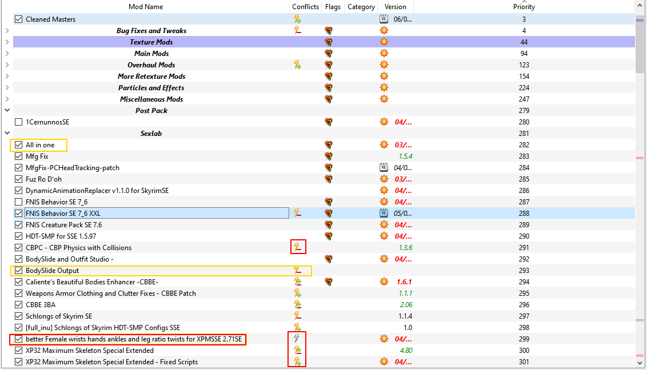Click the version calendar icon for Cleaned Masters
The height and width of the screenshot is (370, 647).
pos(384,19)
